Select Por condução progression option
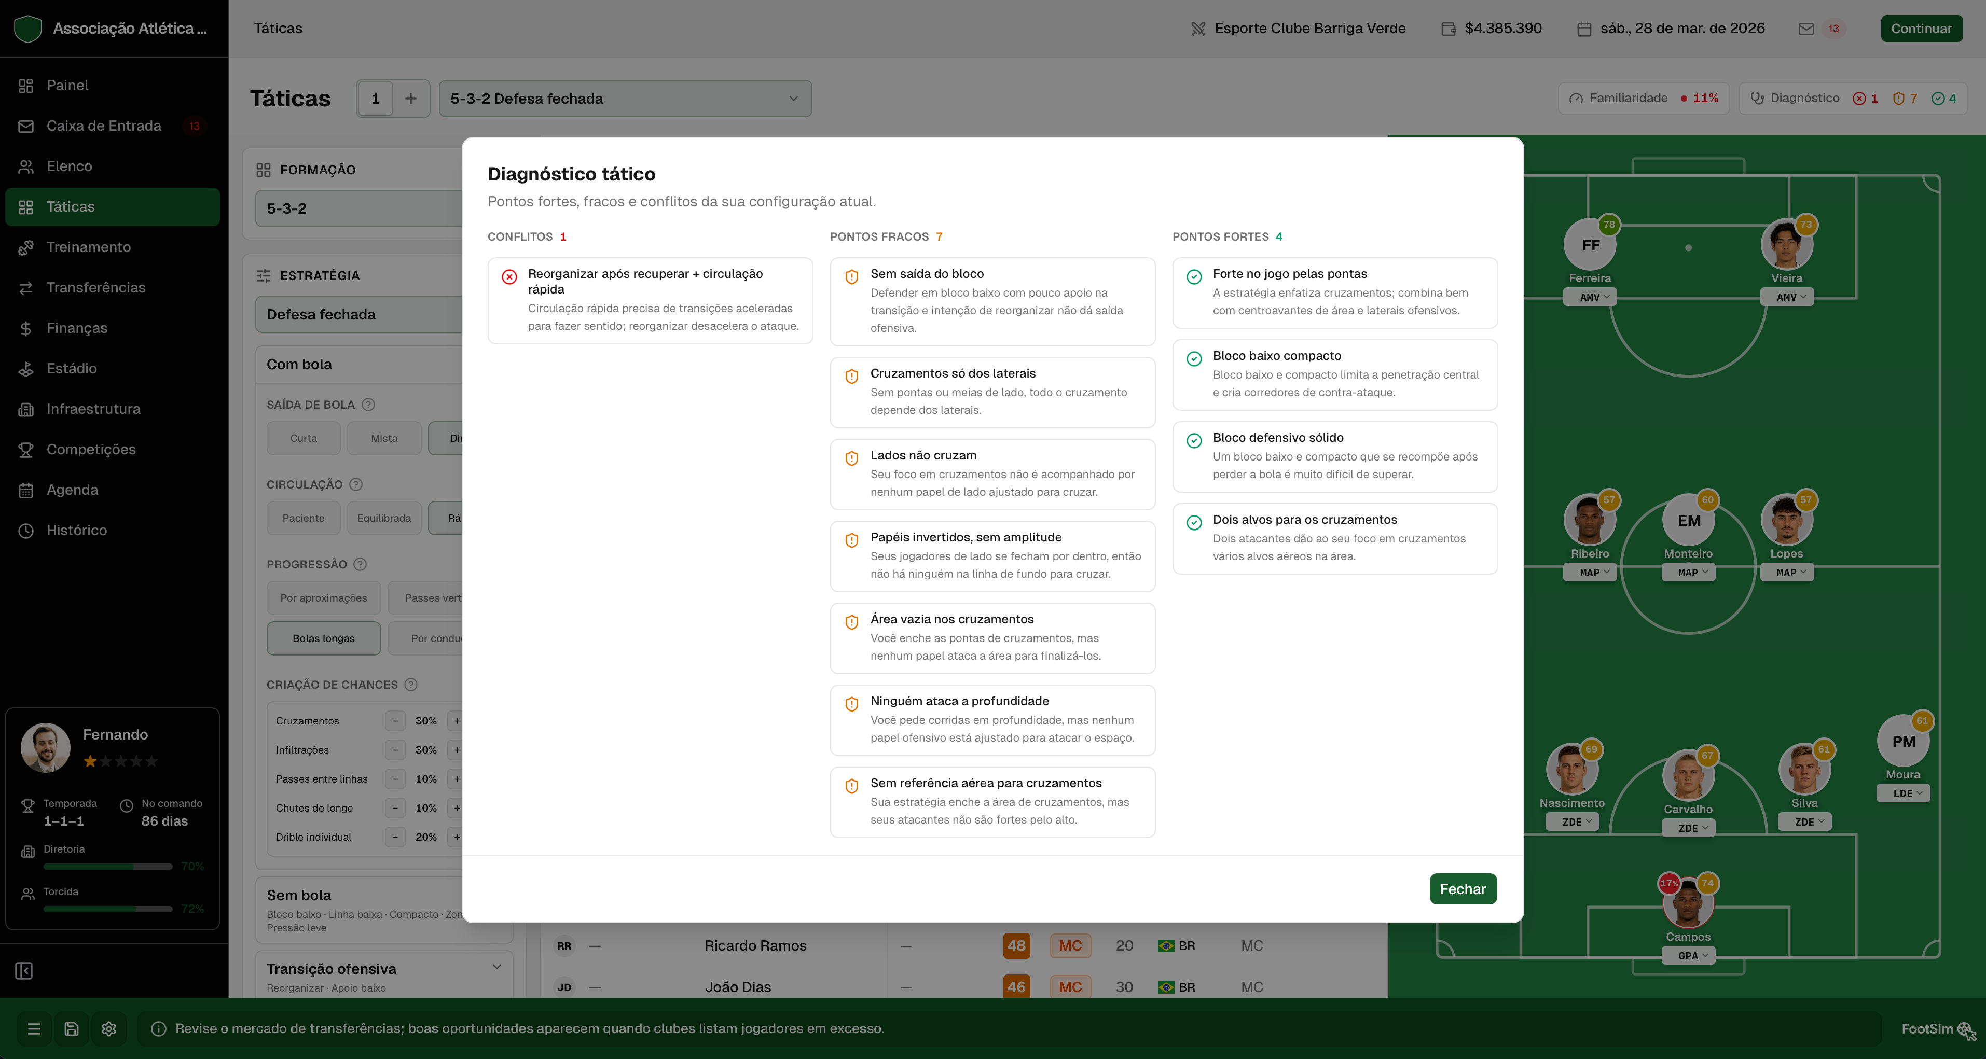The width and height of the screenshot is (1986, 1059). (425, 638)
